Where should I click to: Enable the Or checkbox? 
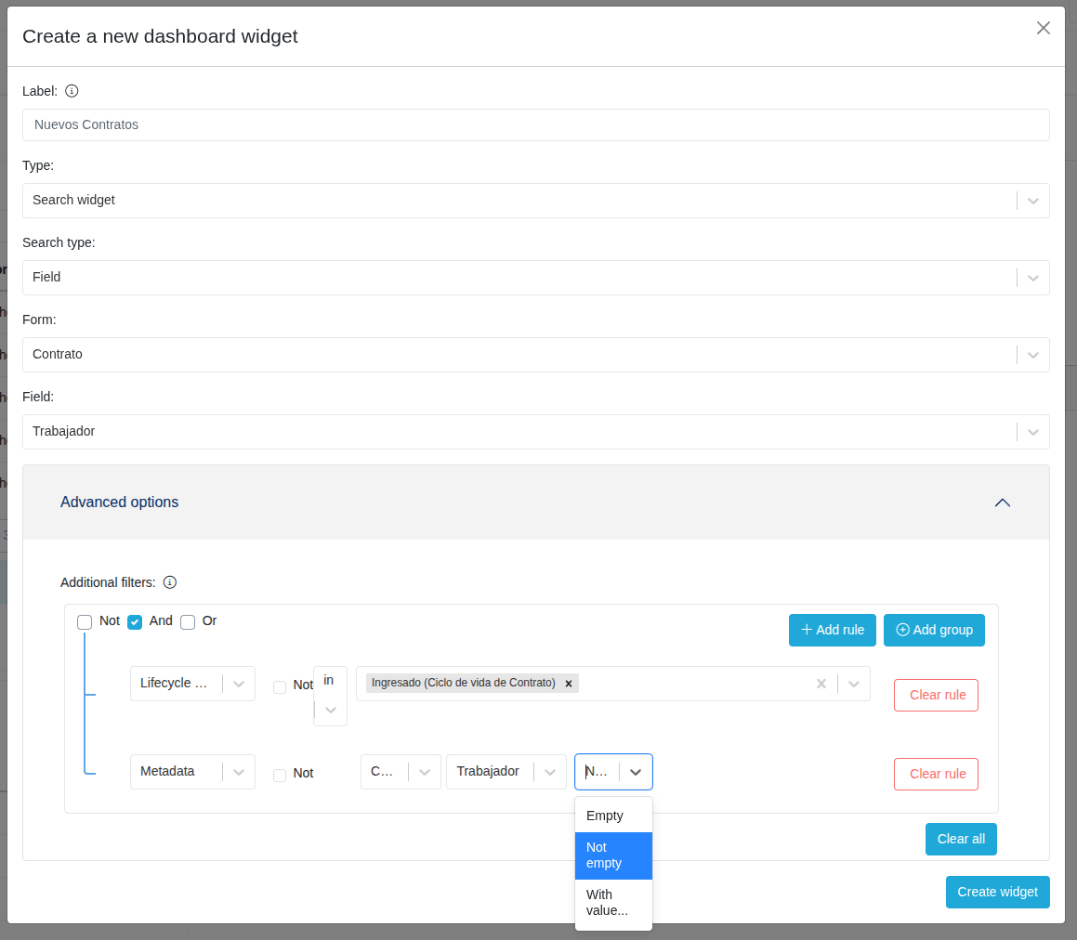(188, 621)
